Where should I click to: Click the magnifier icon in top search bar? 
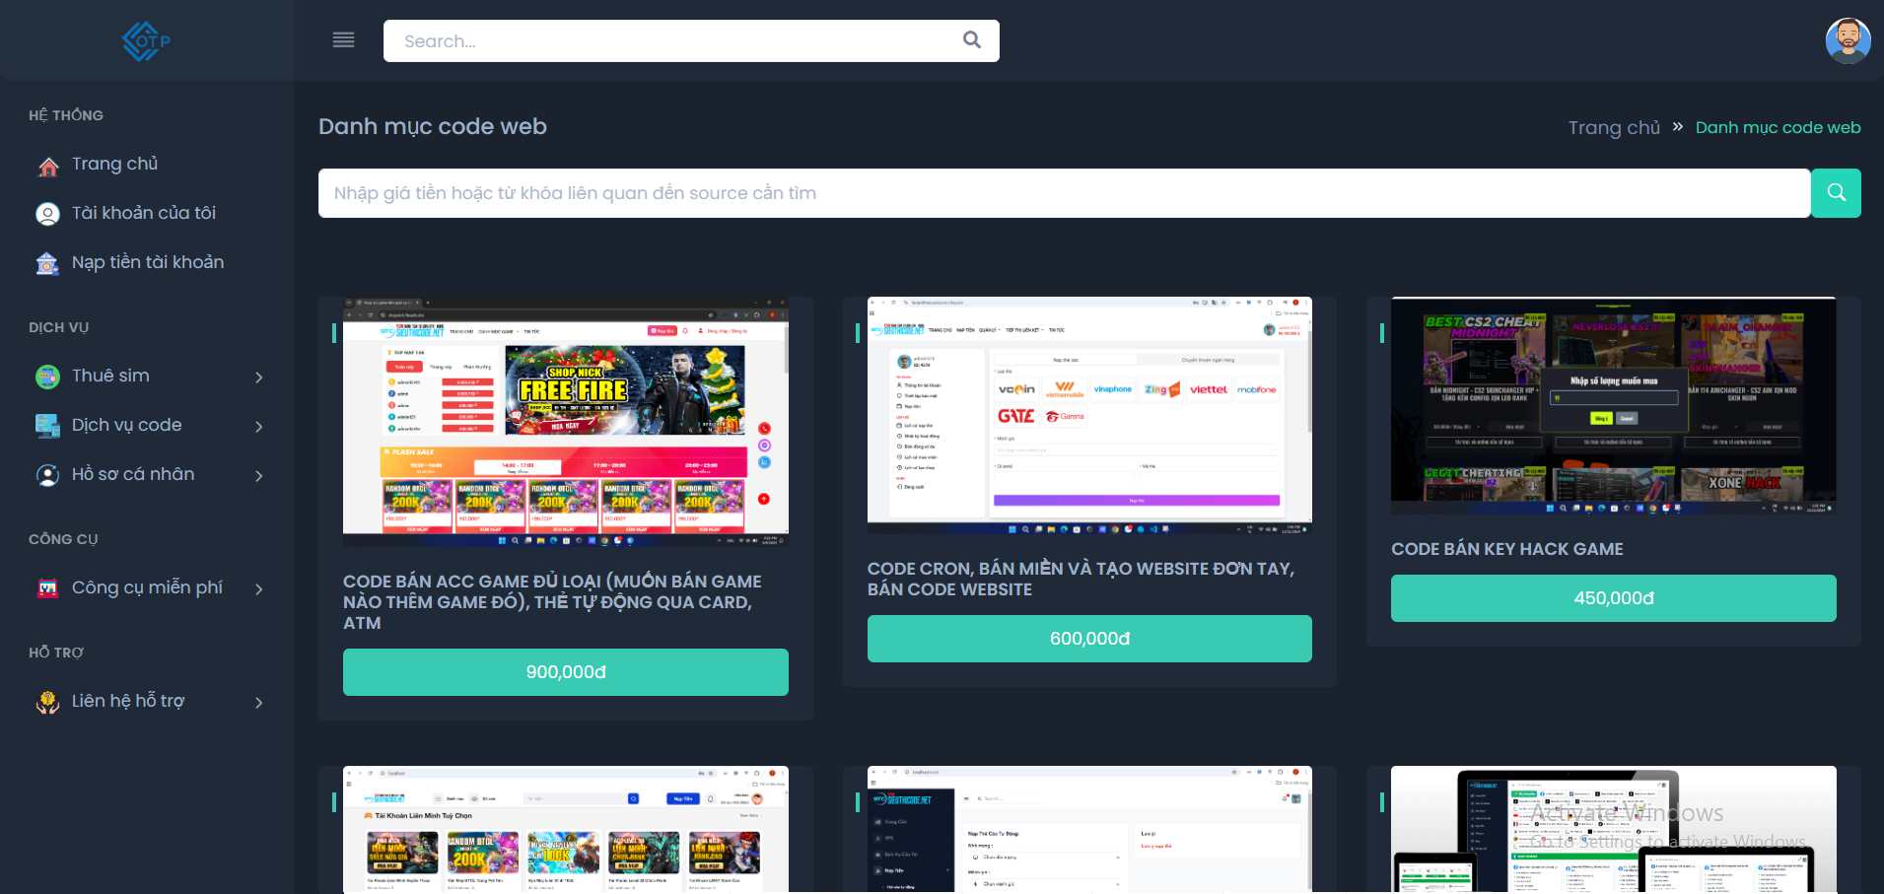(971, 40)
